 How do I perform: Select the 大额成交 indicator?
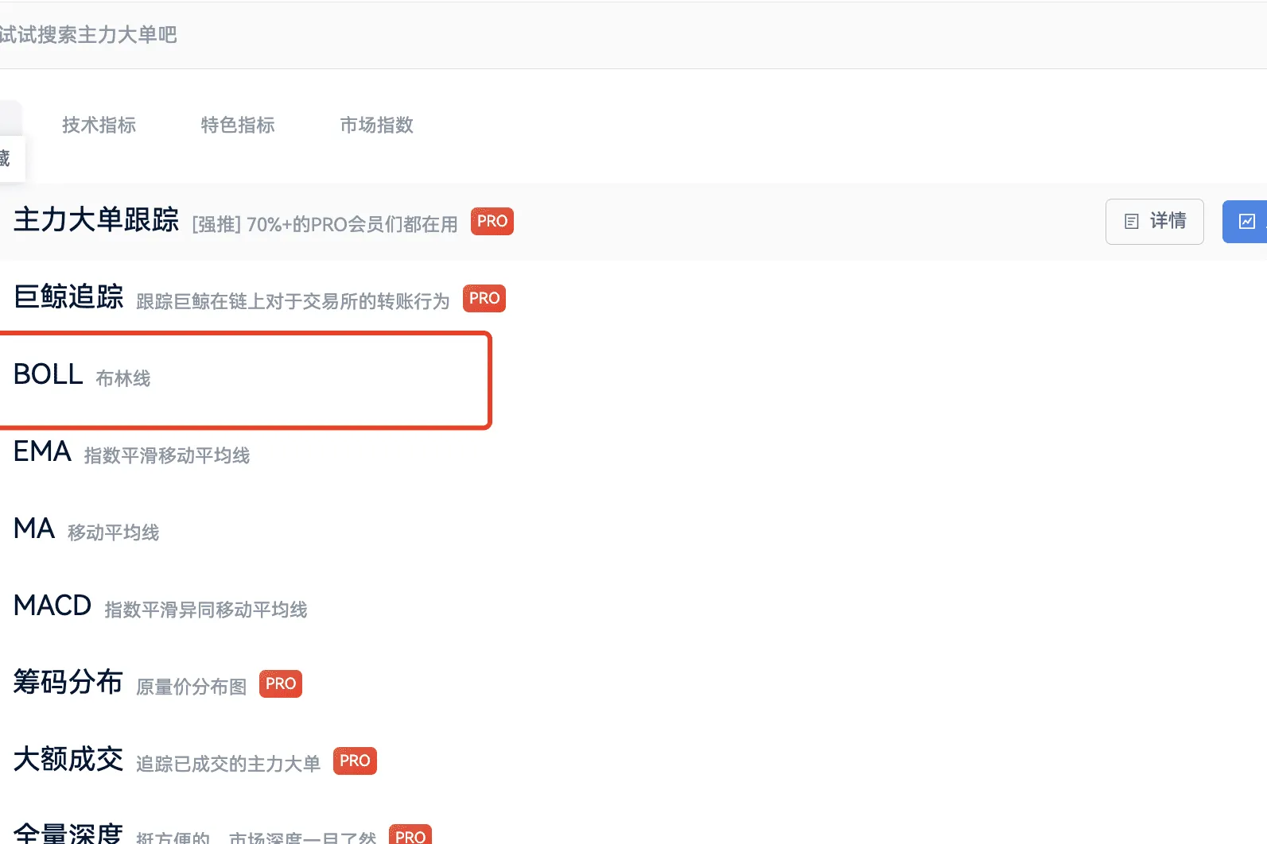pyautogui.click(x=68, y=760)
